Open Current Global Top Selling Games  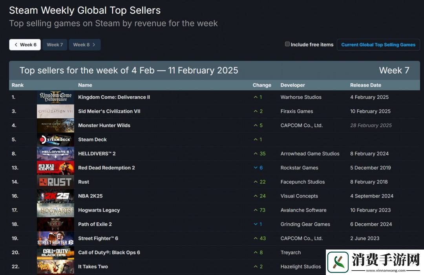(x=378, y=45)
